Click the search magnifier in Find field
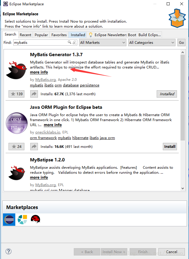 (70, 42)
